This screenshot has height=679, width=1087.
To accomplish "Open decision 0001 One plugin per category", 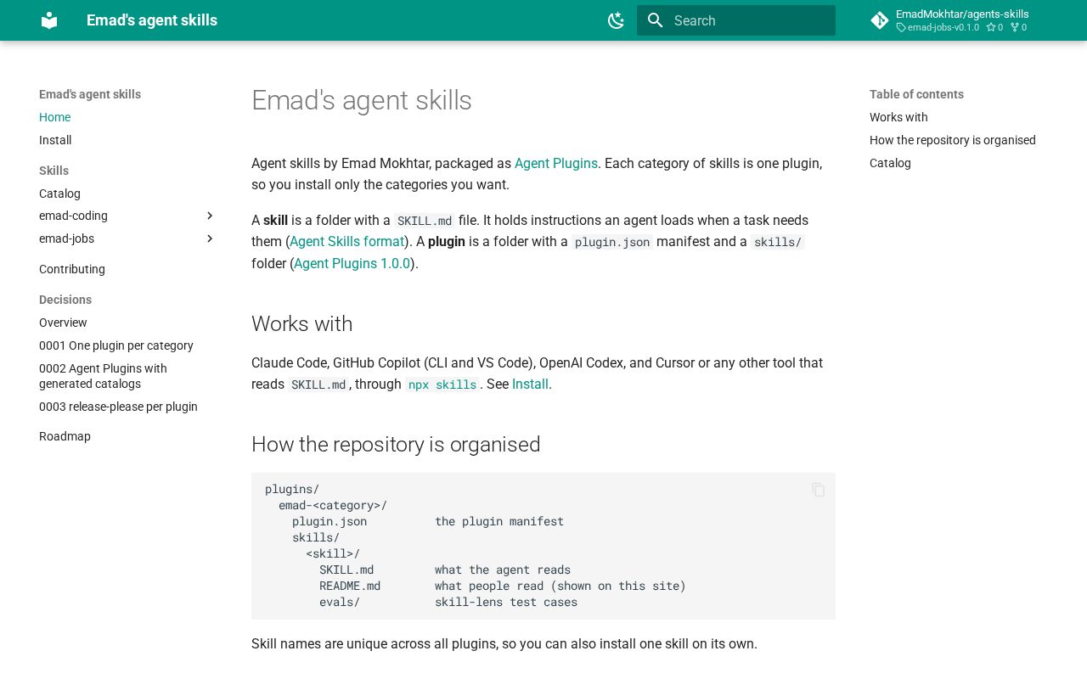I will [116, 345].
